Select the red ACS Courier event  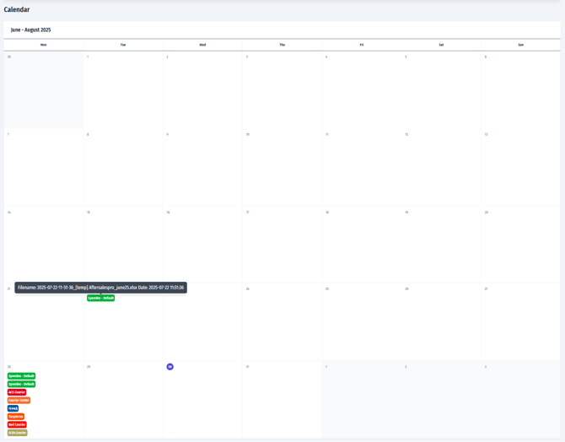pyautogui.click(x=17, y=392)
